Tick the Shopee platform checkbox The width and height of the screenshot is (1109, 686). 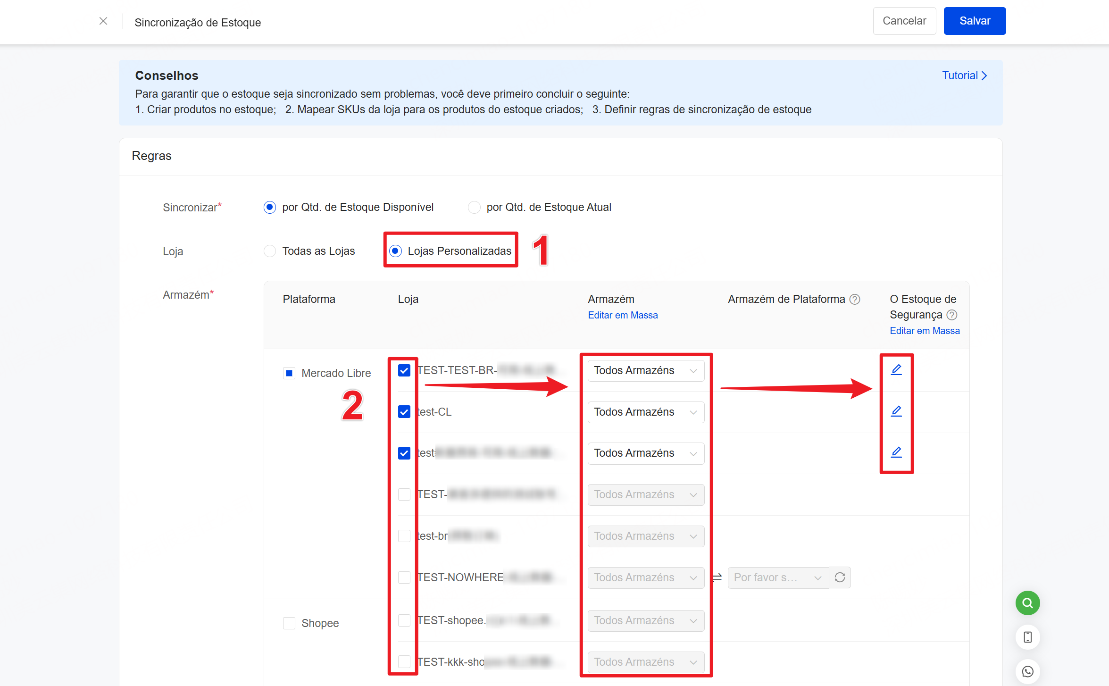[289, 623]
